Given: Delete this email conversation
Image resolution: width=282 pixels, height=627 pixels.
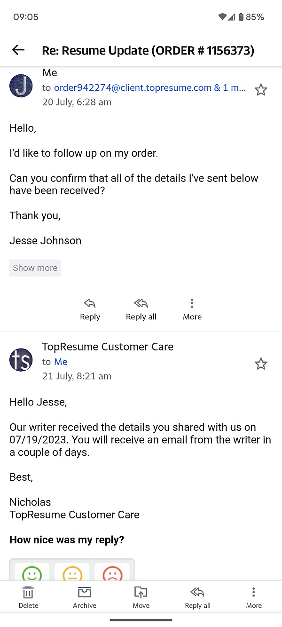Looking at the screenshot, I should (x=28, y=597).
